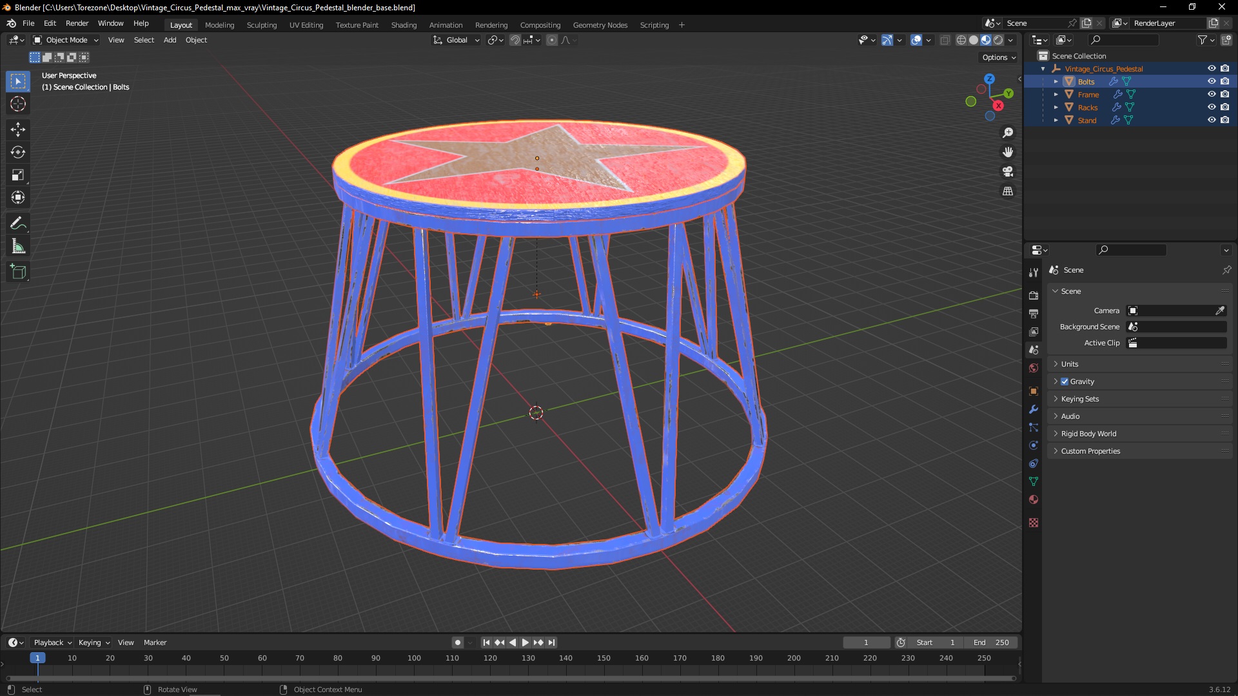The height and width of the screenshot is (696, 1238).
Task: Toggle X-ray mode in viewport header
Action: click(945, 40)
